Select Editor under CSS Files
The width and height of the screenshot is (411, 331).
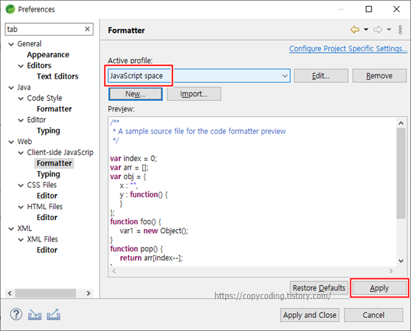coord(47,196)
